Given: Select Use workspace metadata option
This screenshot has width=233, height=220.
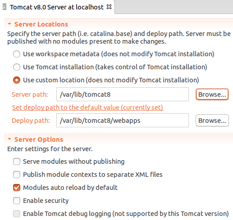Looking at the screenshot, I should 17,54.
